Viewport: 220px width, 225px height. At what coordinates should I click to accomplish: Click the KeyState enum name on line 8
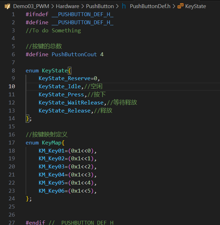click(x=54, y=71)
